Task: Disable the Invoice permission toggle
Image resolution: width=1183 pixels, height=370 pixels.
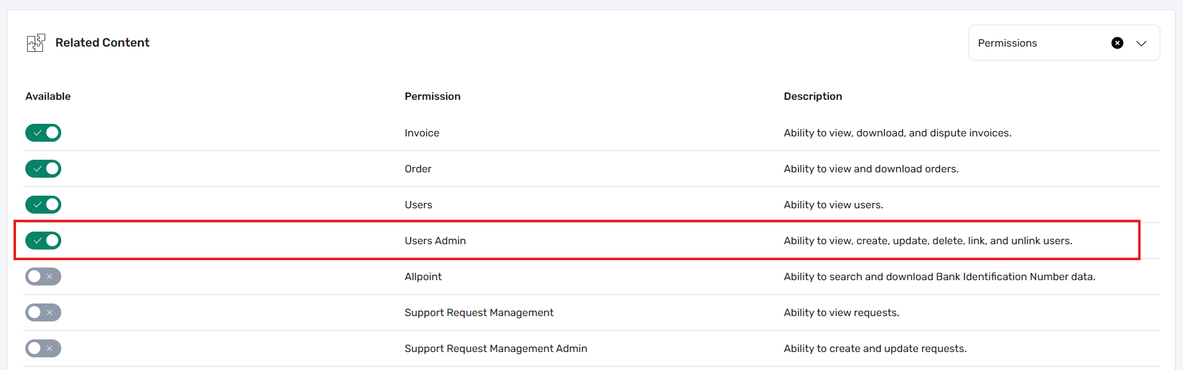Action: [x=43, y=133]
